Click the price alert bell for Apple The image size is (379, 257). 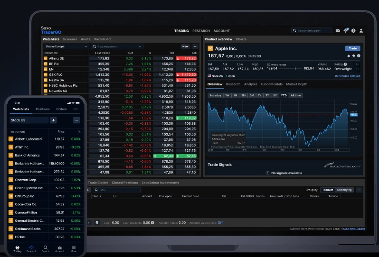[349, 56]
